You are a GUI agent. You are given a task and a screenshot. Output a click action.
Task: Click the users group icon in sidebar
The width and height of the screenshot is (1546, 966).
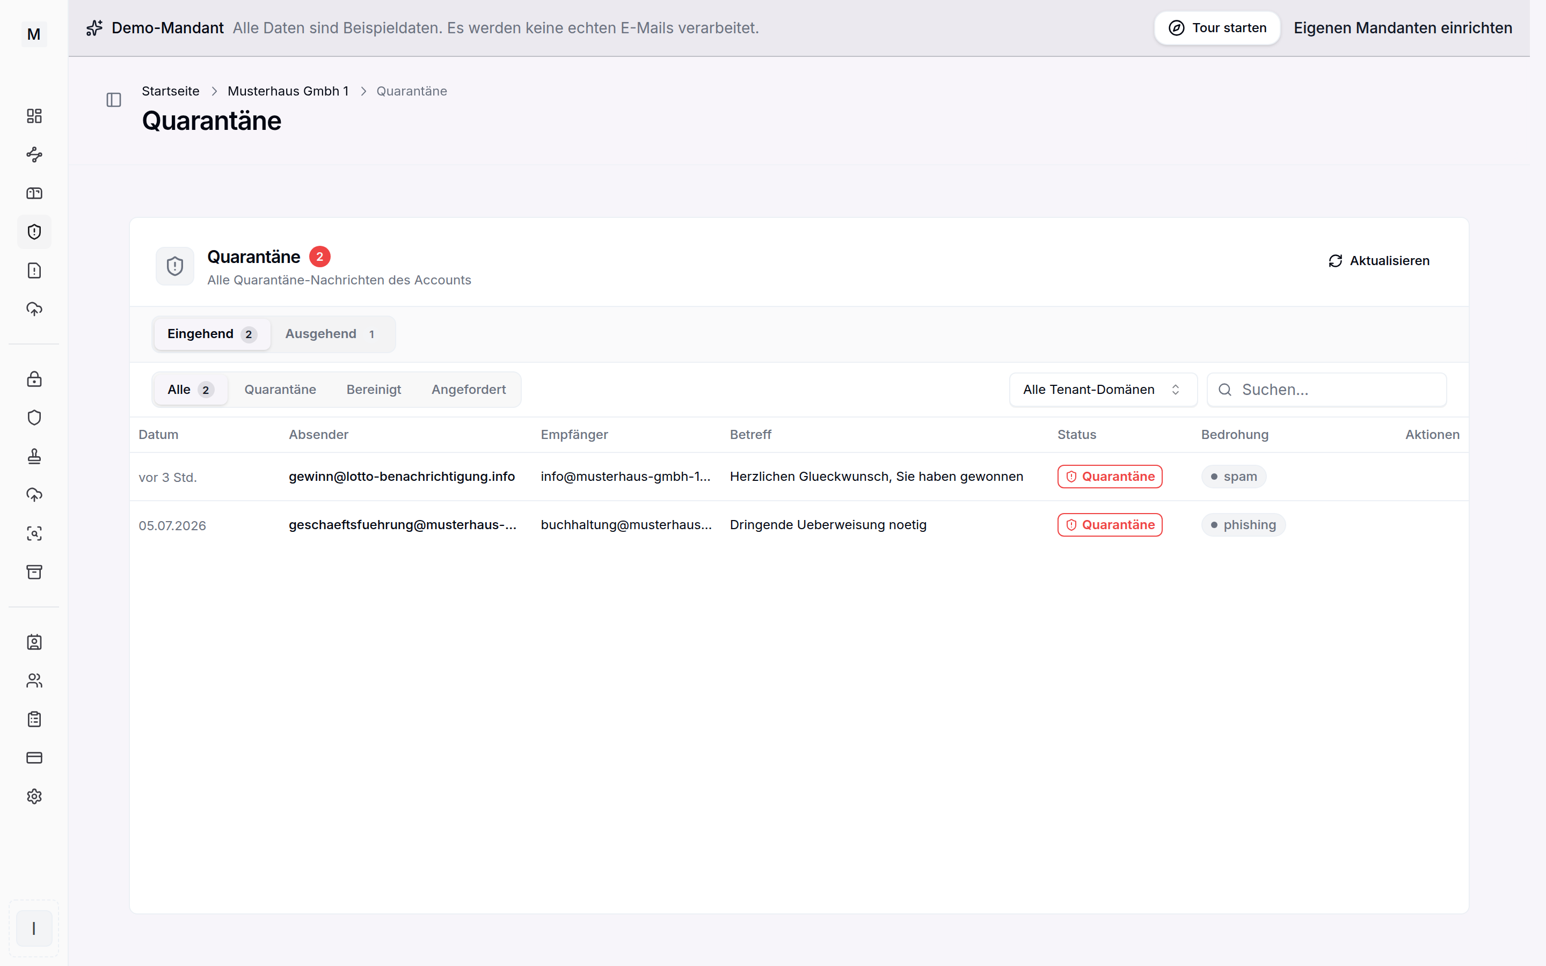34,680
